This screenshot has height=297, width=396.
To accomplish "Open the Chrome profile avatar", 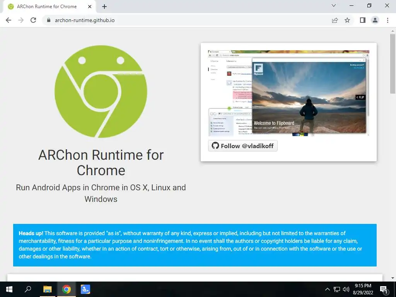I will pos(375,20).
